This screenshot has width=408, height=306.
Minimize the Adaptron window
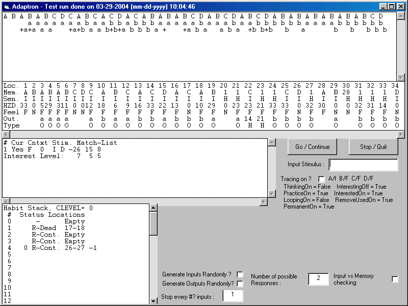pyautogui.click(x=383, y=7)
